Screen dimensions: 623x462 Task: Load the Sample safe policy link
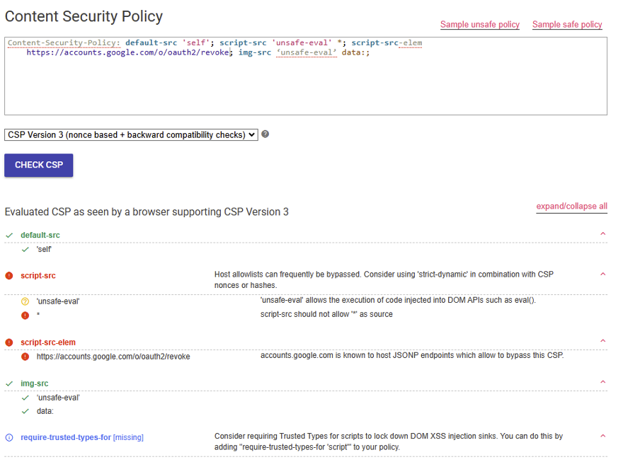point(566,25)
